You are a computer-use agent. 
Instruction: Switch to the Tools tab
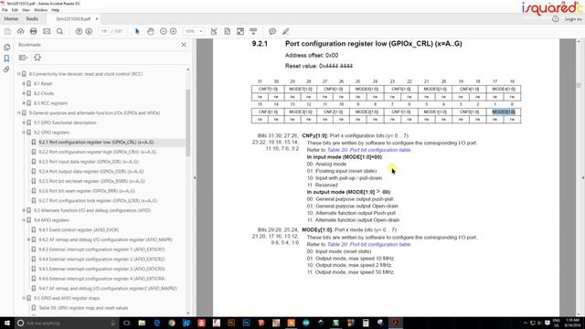pyautogui.click(x=32, y=18)
